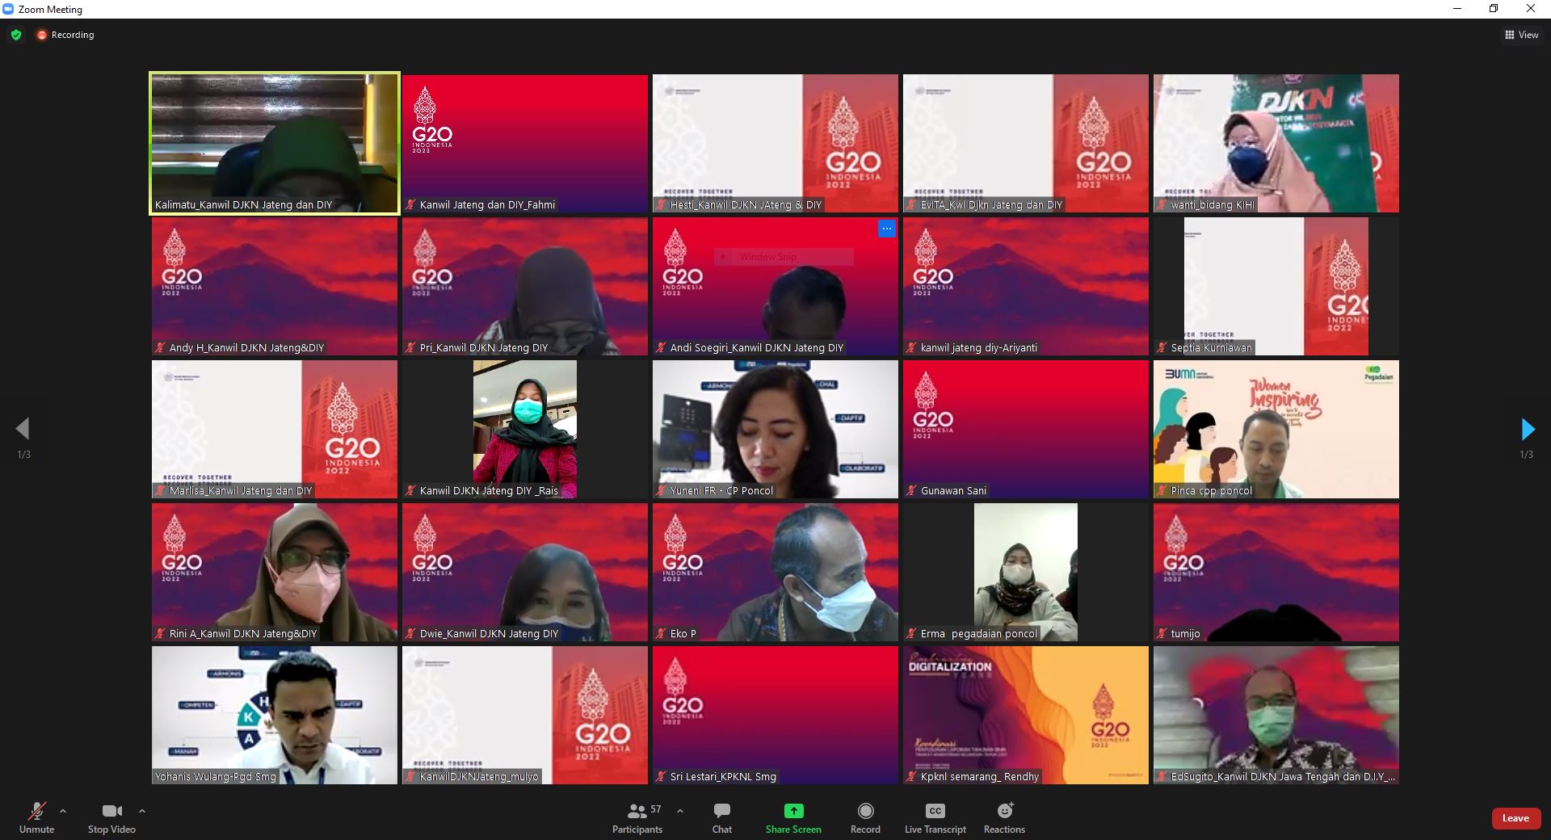Click the green Share Screen icon

(x=793, y=811)
